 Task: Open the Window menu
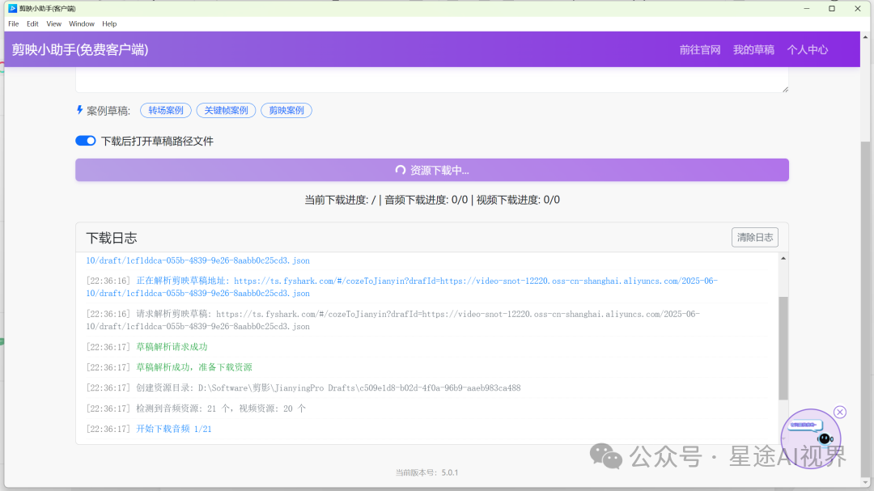82,24
